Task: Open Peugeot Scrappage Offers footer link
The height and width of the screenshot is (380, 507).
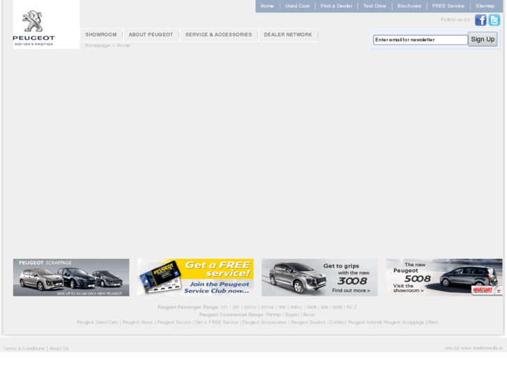Action: [x=411, y=322]
